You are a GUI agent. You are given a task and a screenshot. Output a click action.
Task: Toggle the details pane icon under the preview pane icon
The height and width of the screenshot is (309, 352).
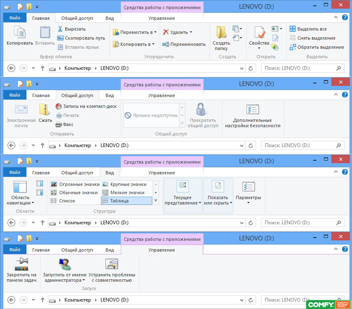(40, 193)
